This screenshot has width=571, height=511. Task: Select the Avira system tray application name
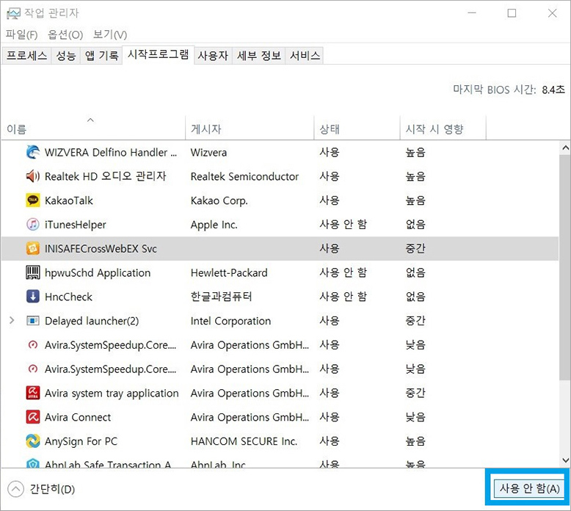pos(112,393)
